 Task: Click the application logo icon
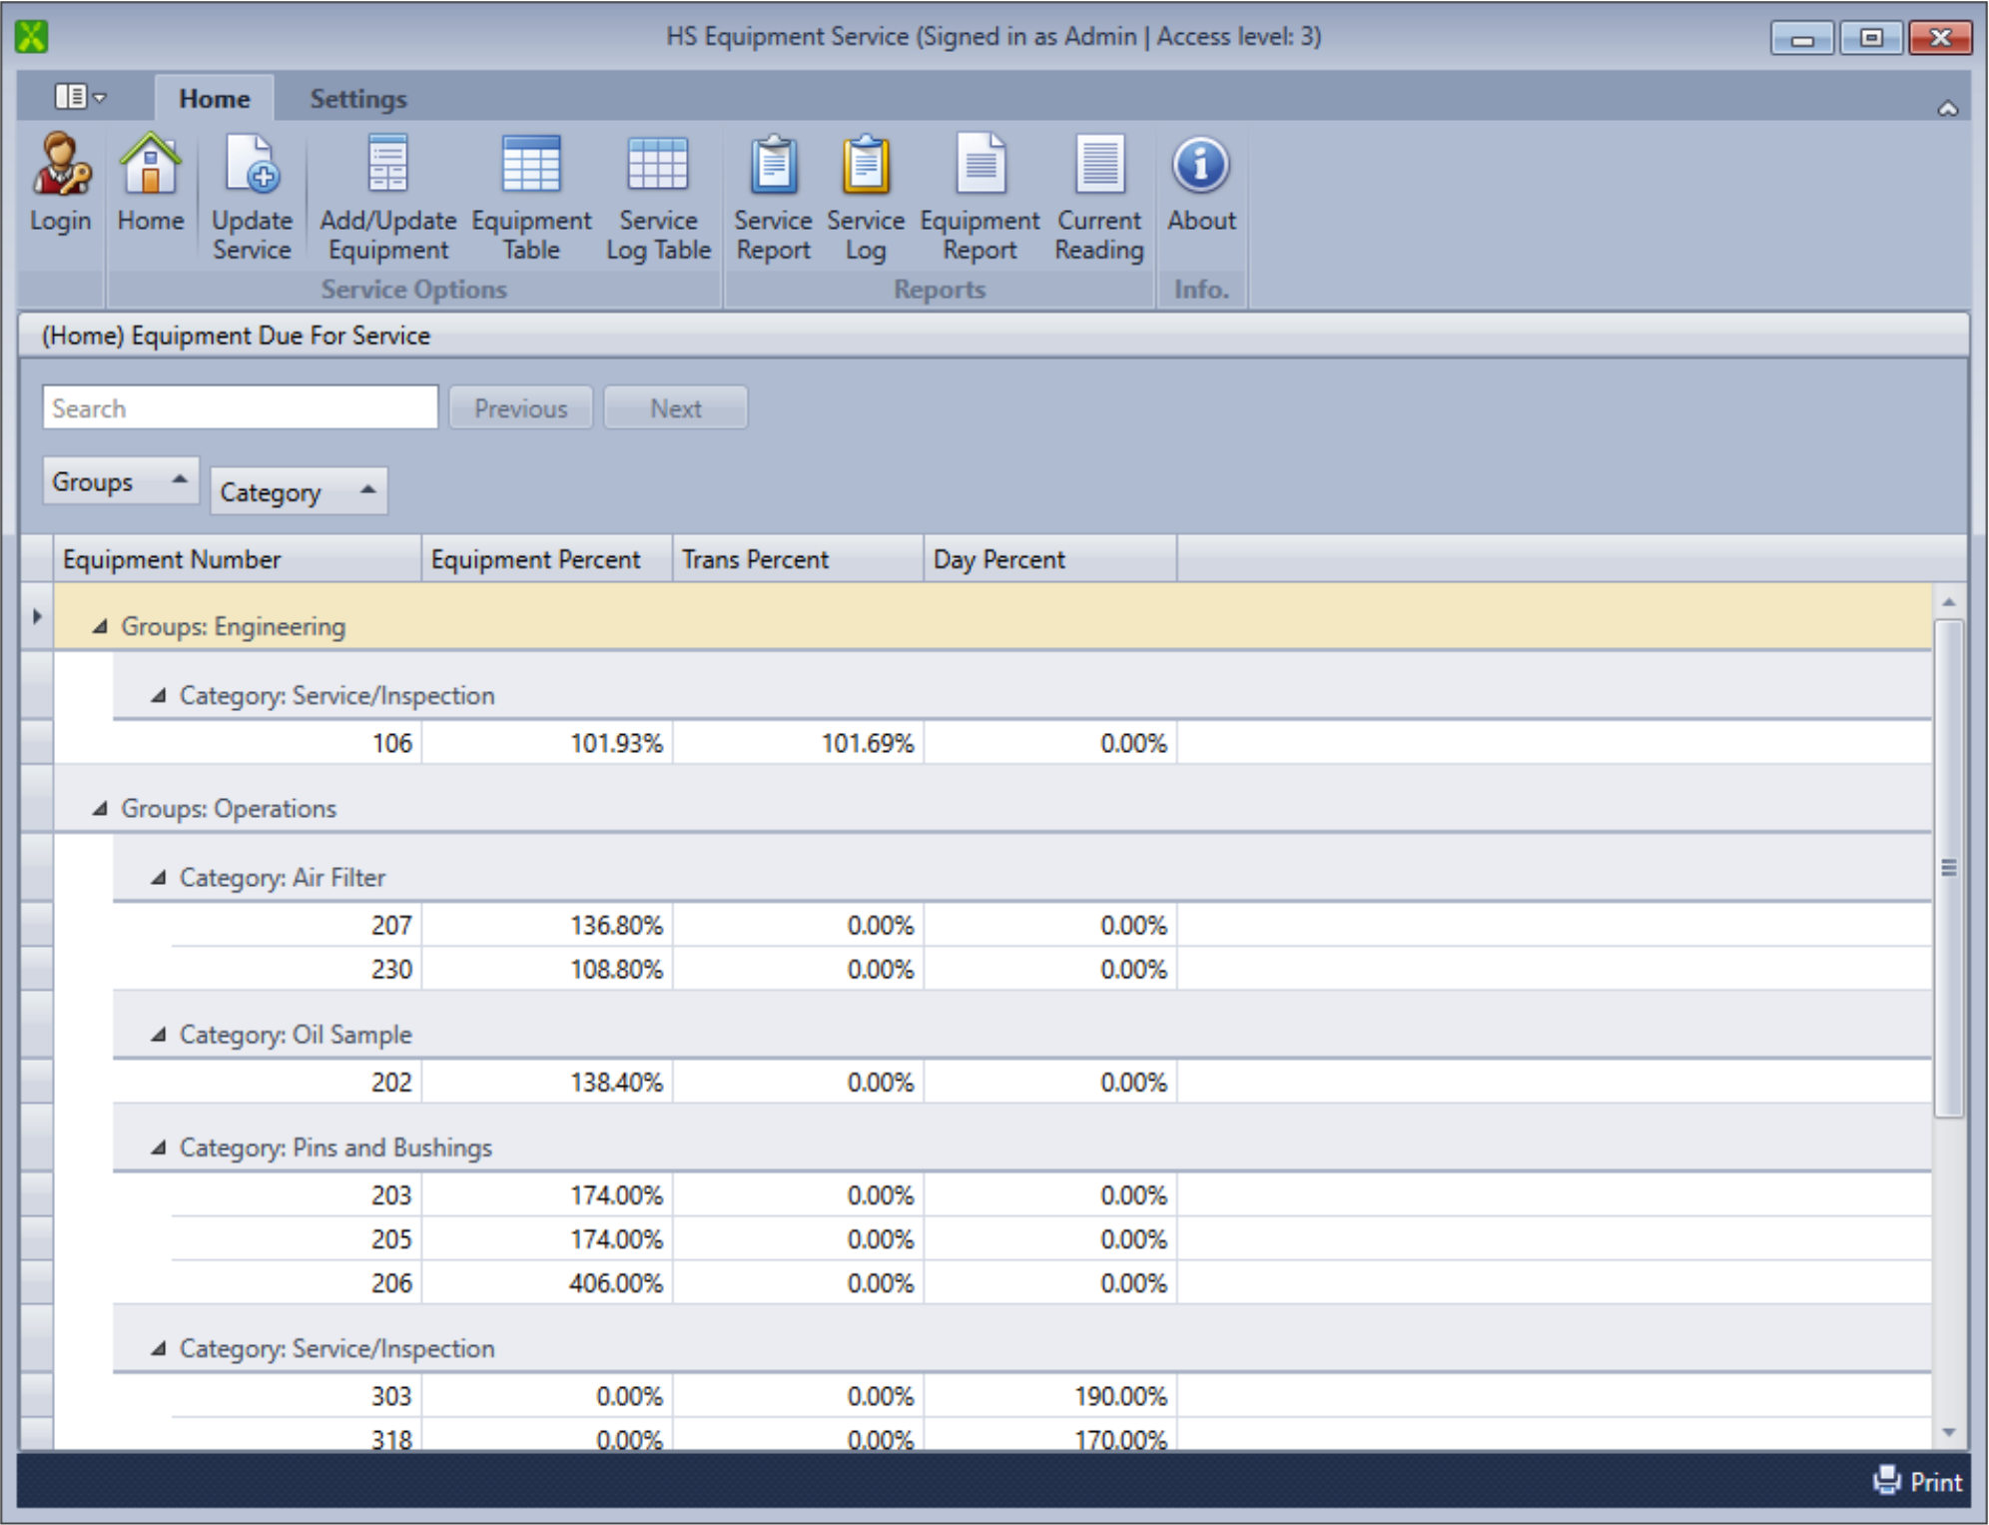(x=32, y=37)
